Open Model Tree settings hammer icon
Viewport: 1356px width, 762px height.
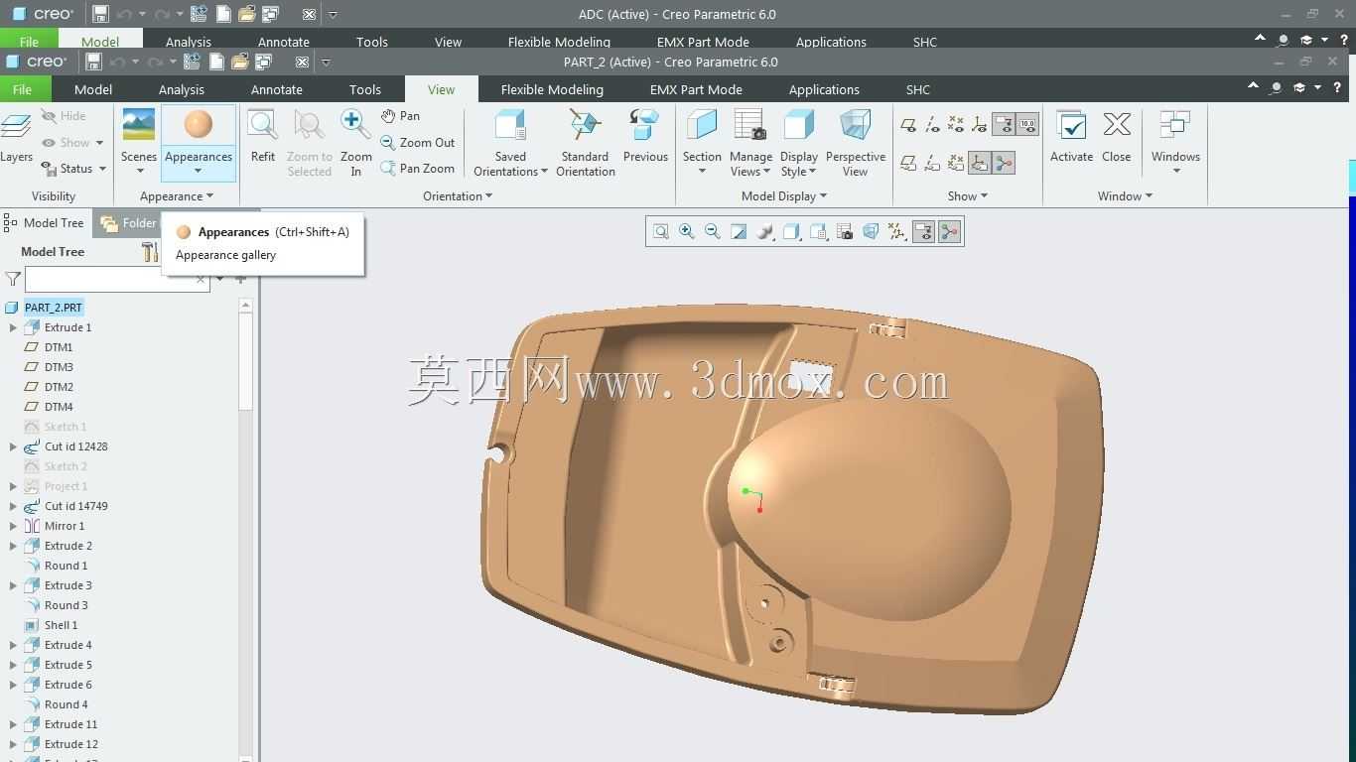pos(150,252)
